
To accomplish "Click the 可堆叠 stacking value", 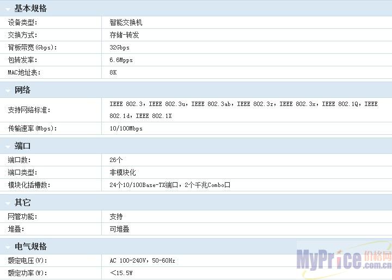I will [x=119, y=229].
